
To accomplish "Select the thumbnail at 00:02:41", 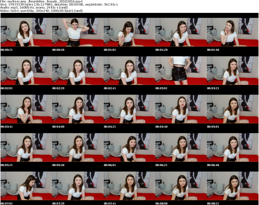I will [129, 71].
